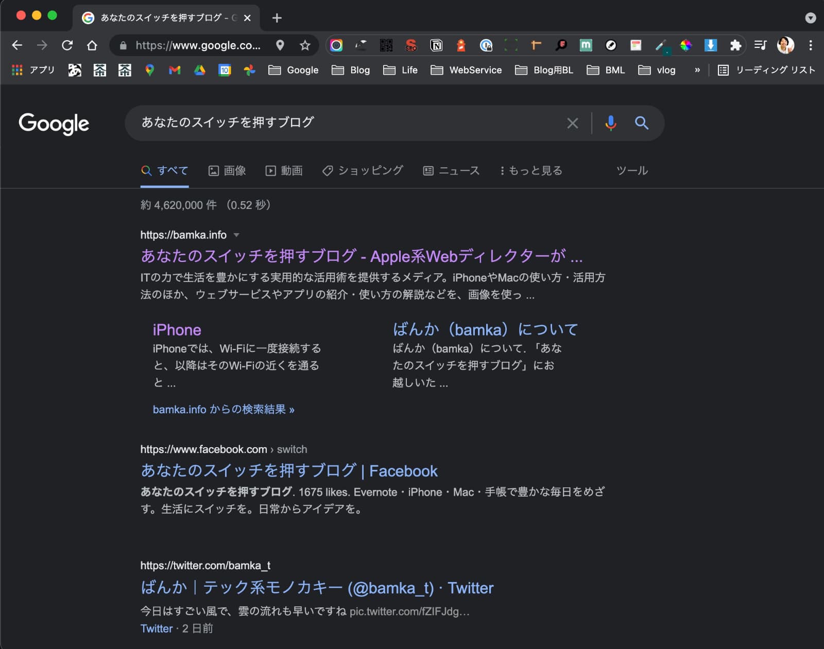Switch to the 動画 results tab
Viewport: 824px width, 649px height.
click(284, 170)
